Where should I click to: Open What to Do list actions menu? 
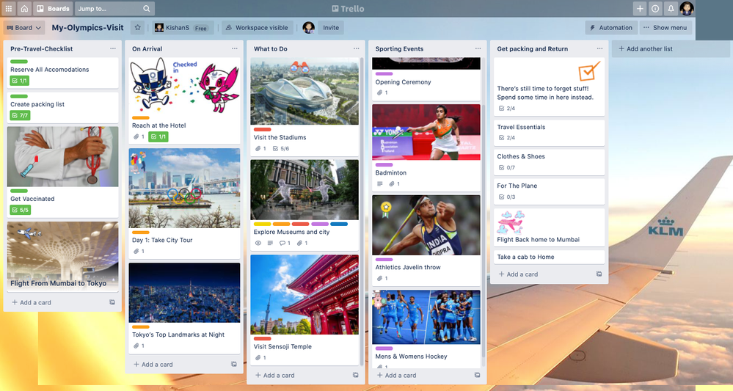click(x=356, y=48)
